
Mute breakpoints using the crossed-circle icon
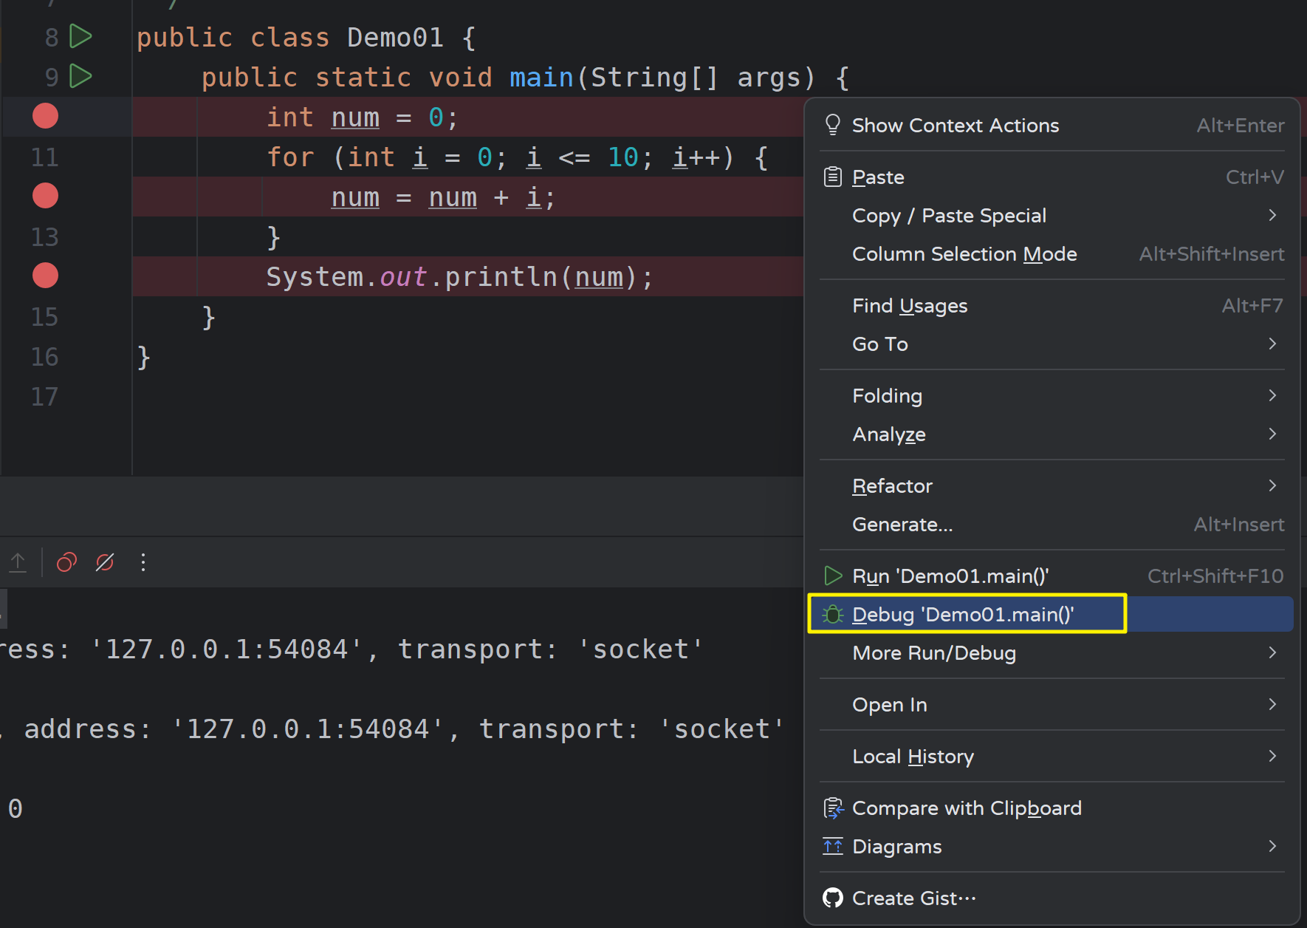point(105,563)
